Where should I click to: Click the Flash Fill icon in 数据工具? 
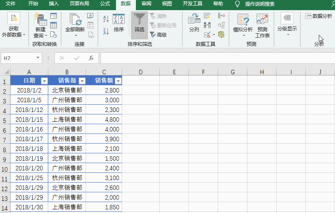(207, 16)
